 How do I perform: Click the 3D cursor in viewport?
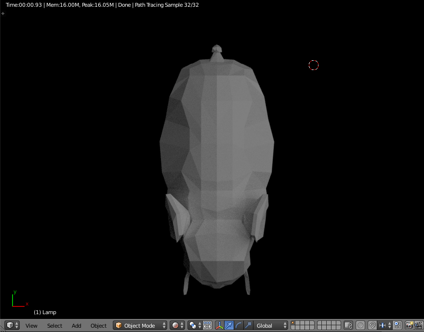click(x=314, y=65)
